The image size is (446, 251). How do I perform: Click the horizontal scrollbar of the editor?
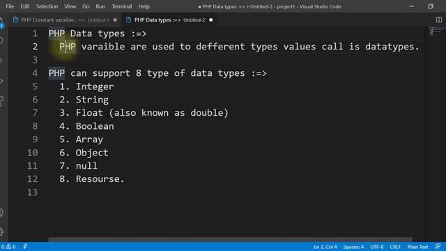click(230, 239)
